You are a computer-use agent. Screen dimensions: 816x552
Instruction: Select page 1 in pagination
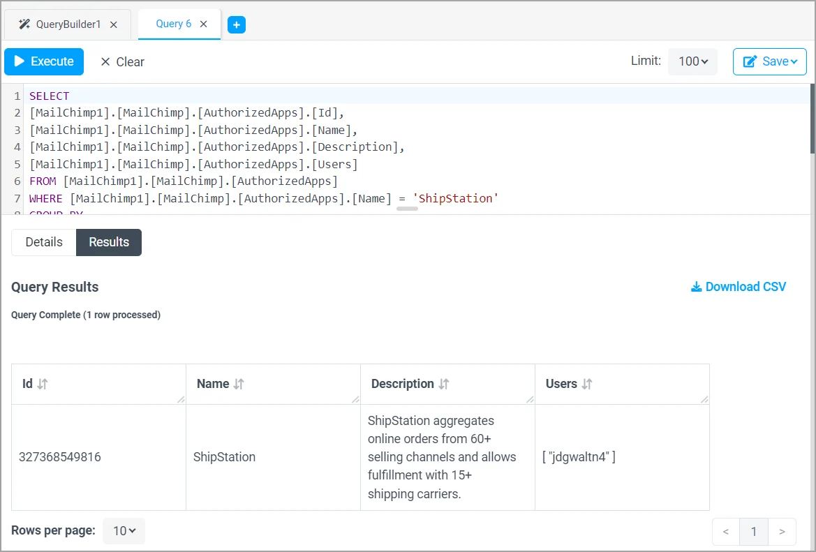(754, 532)
